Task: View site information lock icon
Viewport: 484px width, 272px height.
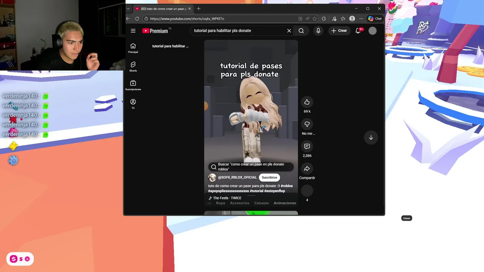Action: point(146,19)
